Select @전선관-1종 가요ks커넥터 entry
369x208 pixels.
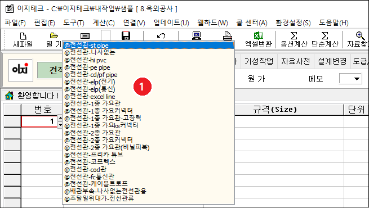[x=148, y=125]
